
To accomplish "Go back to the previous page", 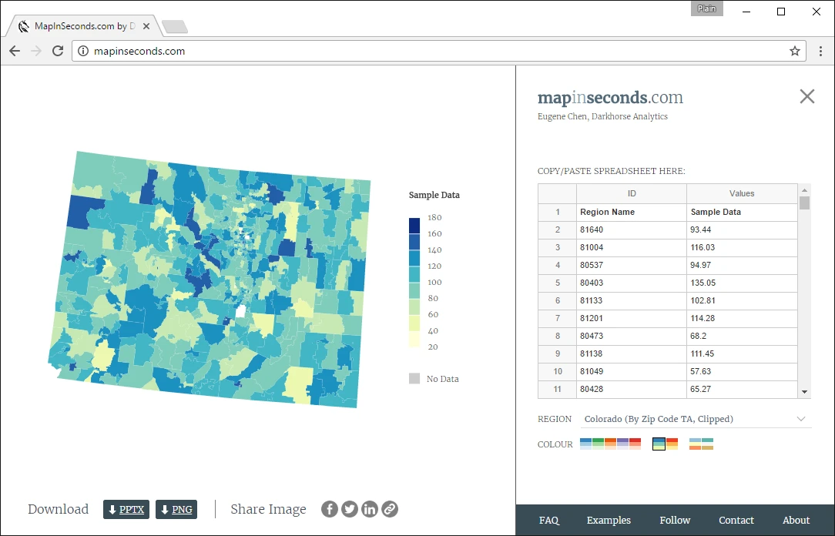I will (15, 51).
